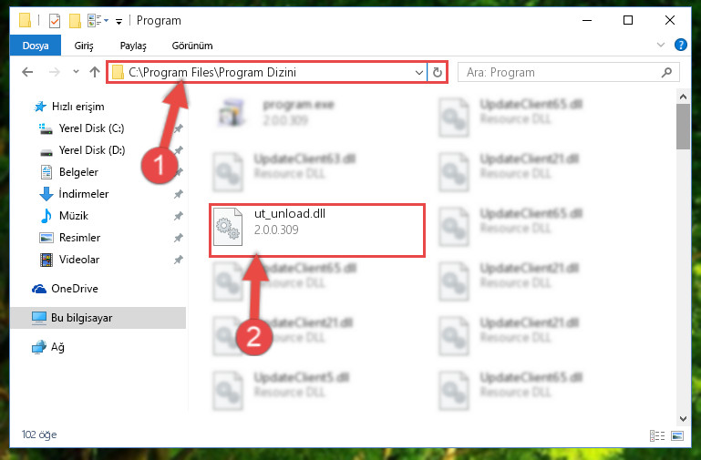Unpin İndirmeler using its pin icon
The image size is (701, 460).
[179, 194]
